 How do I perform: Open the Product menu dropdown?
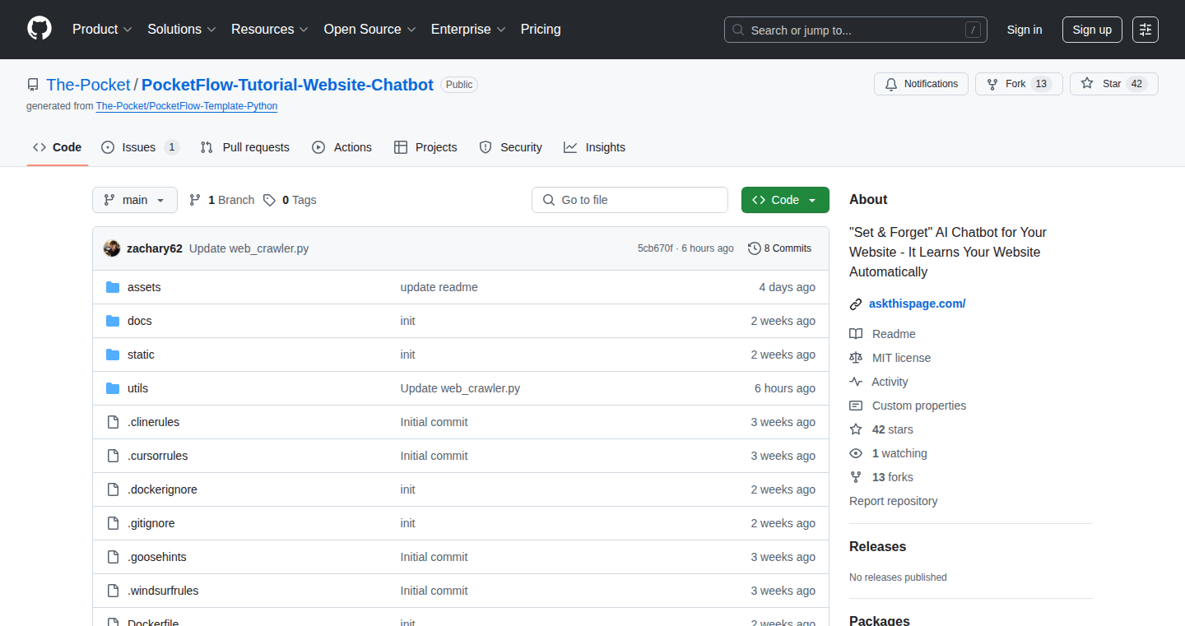point(102,30)
